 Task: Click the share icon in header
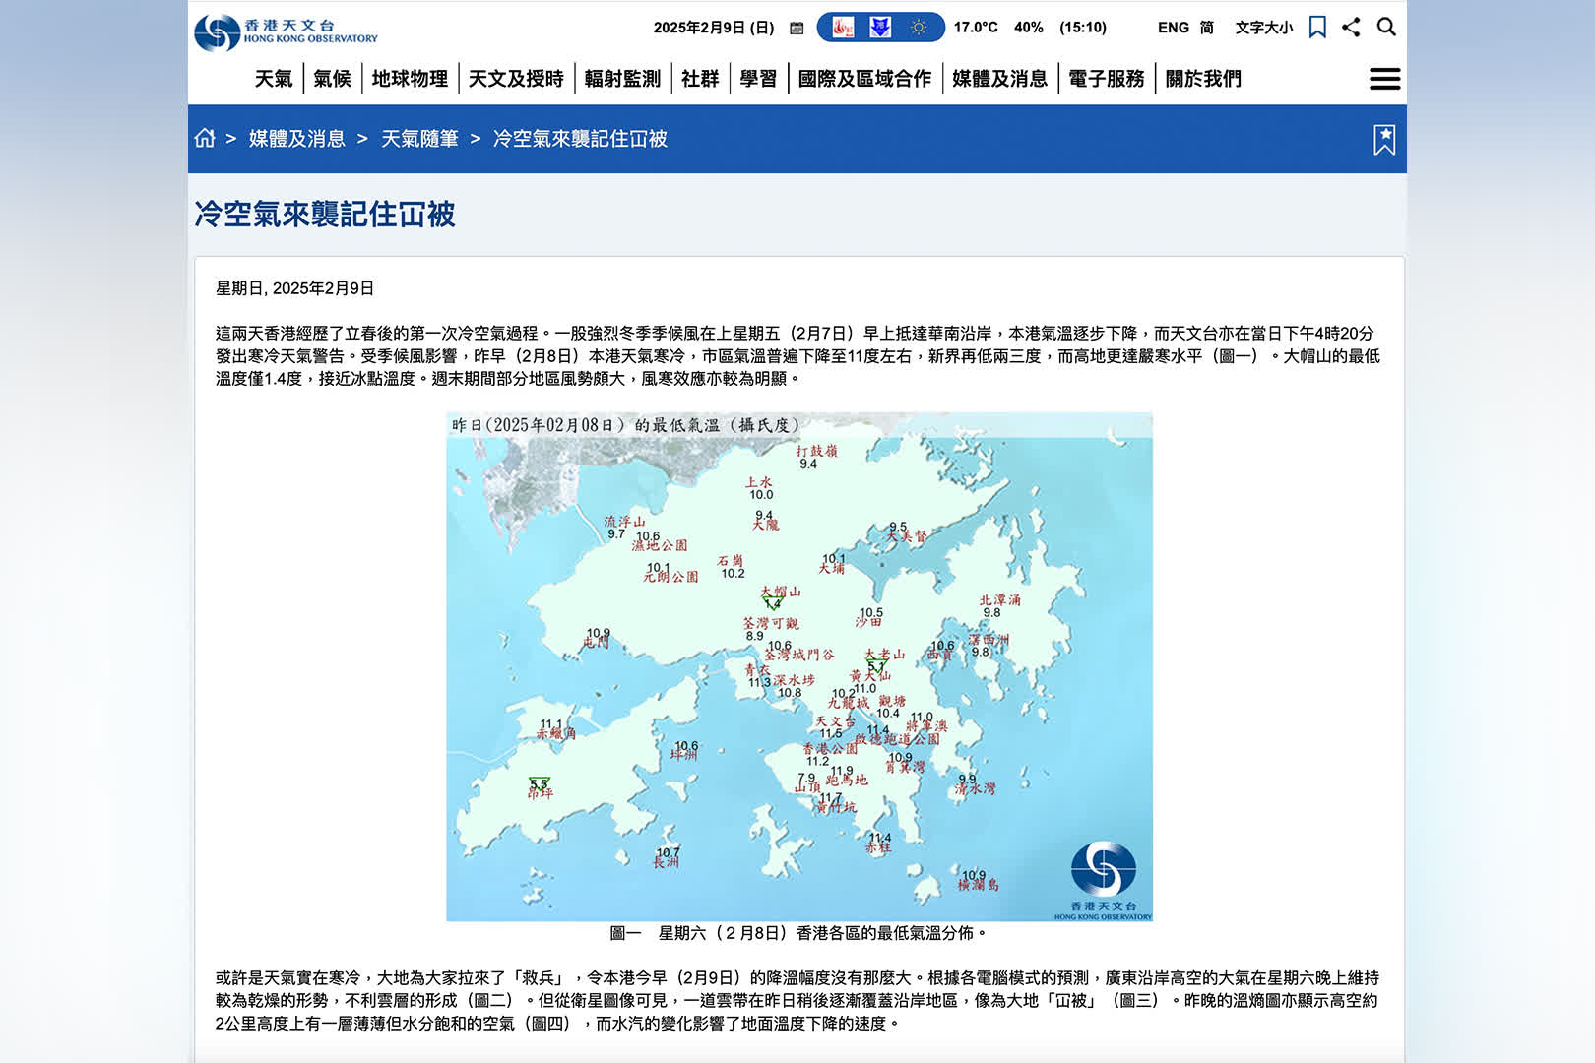(1351, 28)
